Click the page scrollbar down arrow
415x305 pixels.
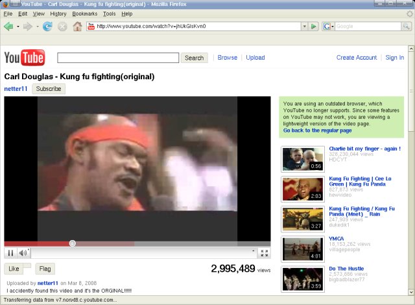pos(411,292)
